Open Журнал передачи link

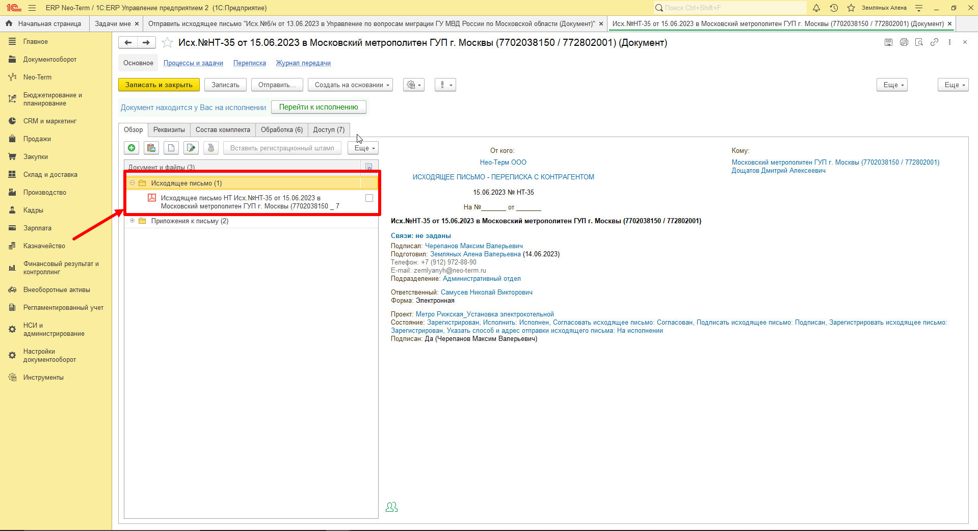pos(303,63)
